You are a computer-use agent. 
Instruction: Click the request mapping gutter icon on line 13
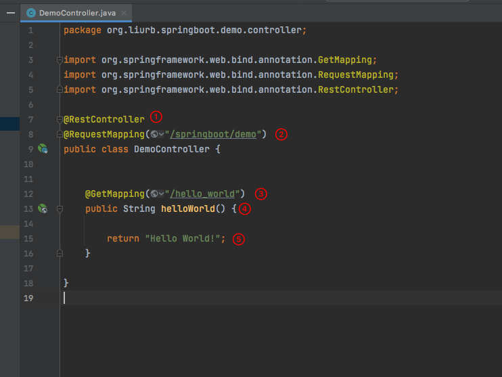click(43, 209)
